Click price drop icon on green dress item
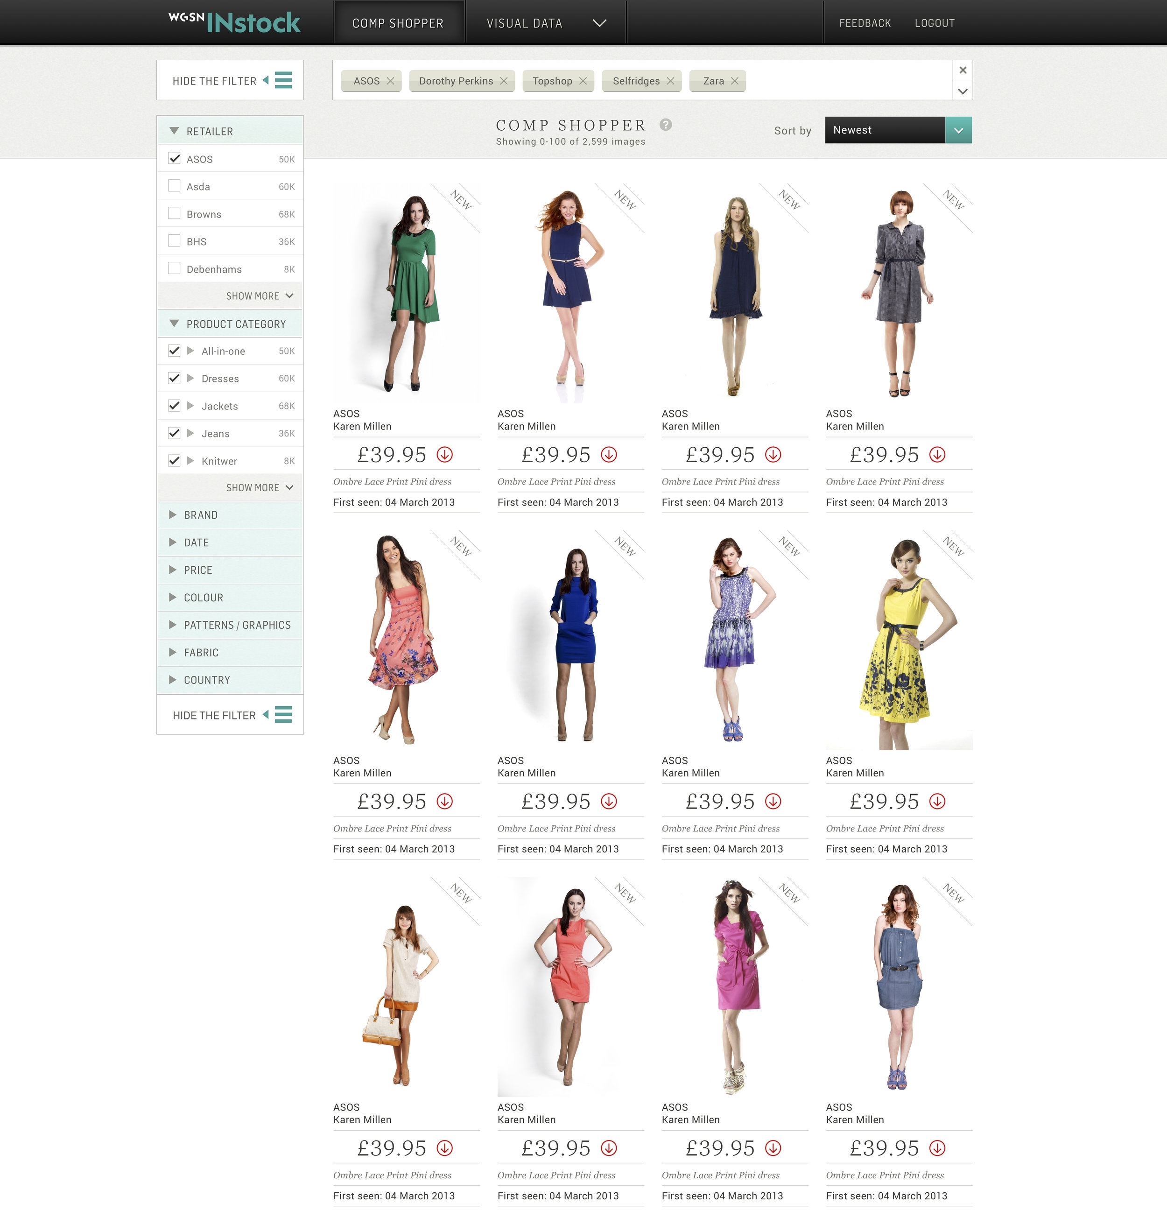Screen dimensions: 1167x1232 [445, 455]
